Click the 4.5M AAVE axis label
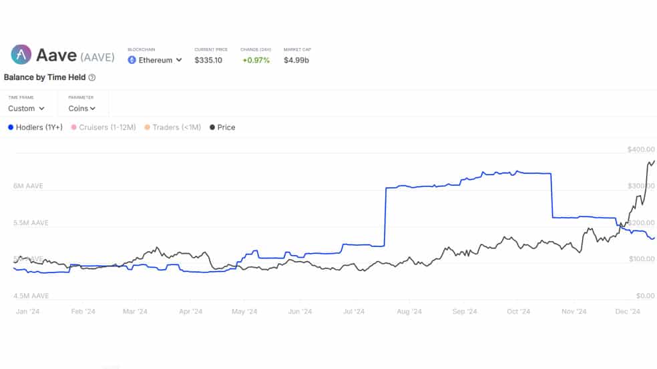 (x=31, y=296)
